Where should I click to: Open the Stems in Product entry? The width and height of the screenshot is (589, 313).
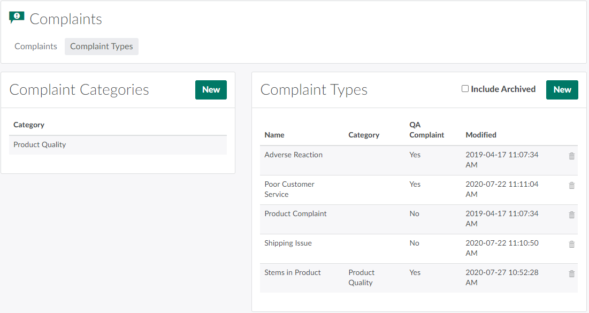pos(293,273)
